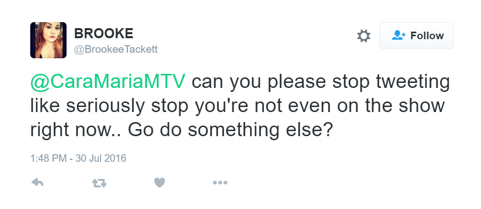Click the person-plus icon inside Follow button
Viewport: 481px width, 209px height.
398,35
